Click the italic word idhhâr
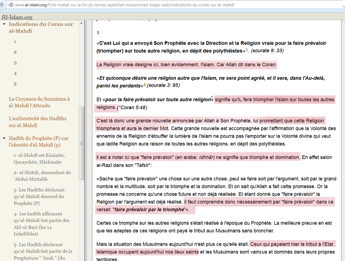345x261 pixels. coord(207,158)
